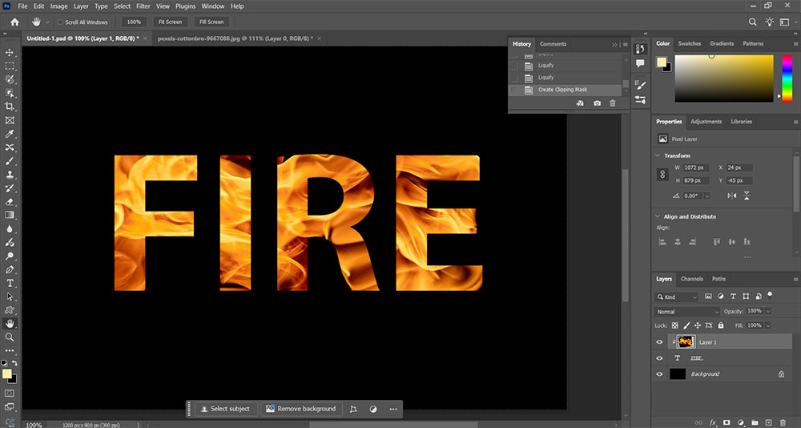Open the rotation angle dropdown

click(707, 196)
